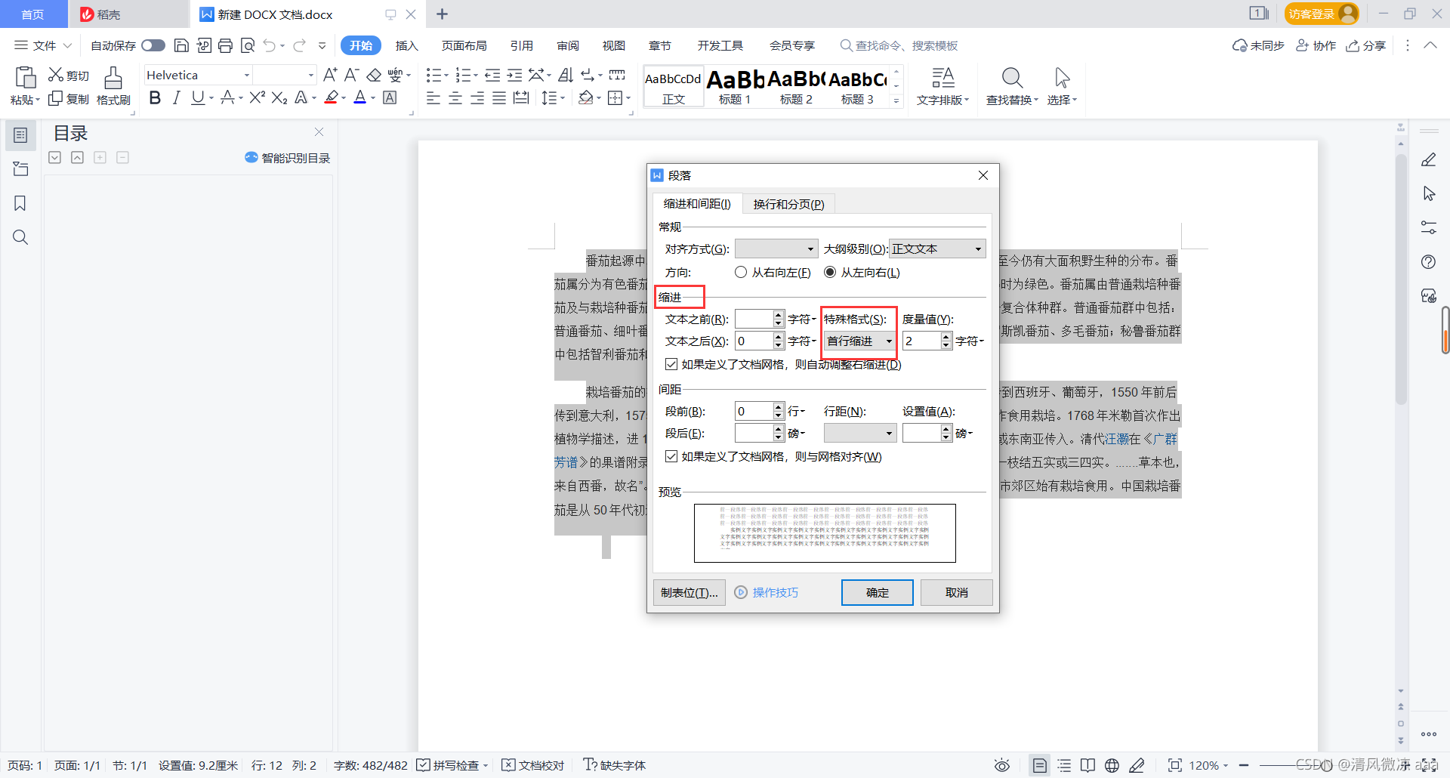Image resolution: width=1450 pixels, height=778 pixels.
Task: Disable the 自动保存 toggle
Action: (153, 45)
